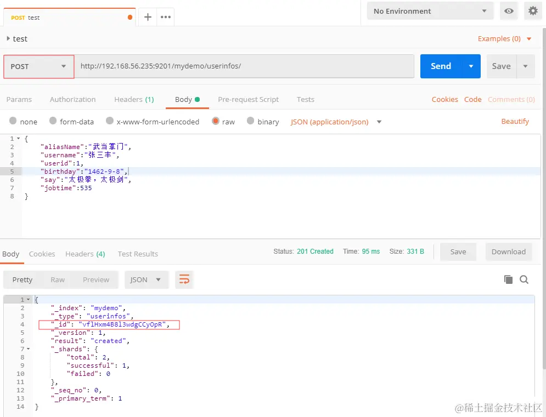Beautify the raw JSON body
Viewport: 546px width, 417px height.
point(515,122)
